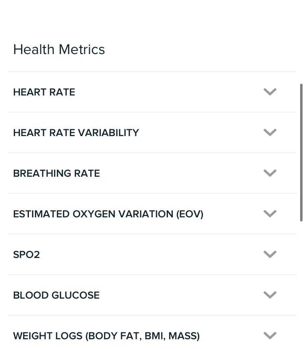This screenshot has width=305, height=349.
Task: Click empty area of SpO2 row
Action: 155,255
